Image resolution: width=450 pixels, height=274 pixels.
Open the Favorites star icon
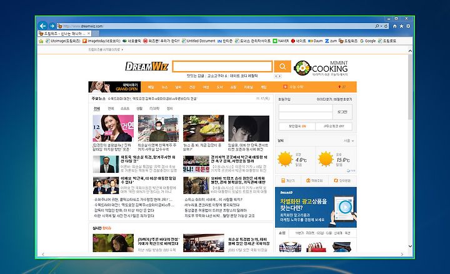click(401, 26)
